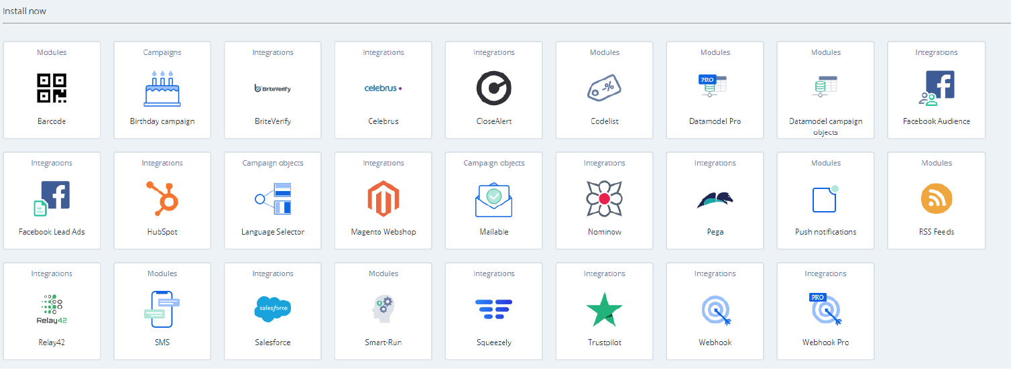Select the CloseAlert black circle icon
The height and width of the screenshot is (374, 1015).
494,88
